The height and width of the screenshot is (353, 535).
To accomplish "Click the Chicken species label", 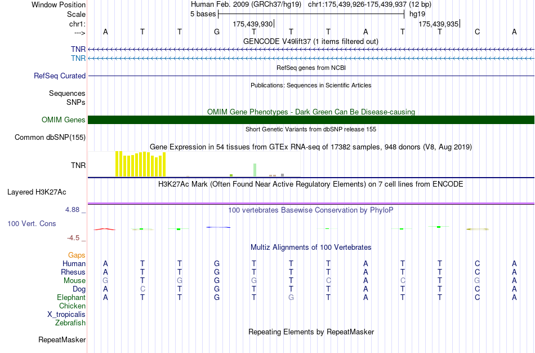I will tap(72, 306).
